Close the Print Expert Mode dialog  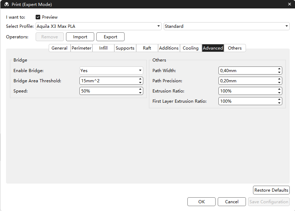click(x=289, y=4)
